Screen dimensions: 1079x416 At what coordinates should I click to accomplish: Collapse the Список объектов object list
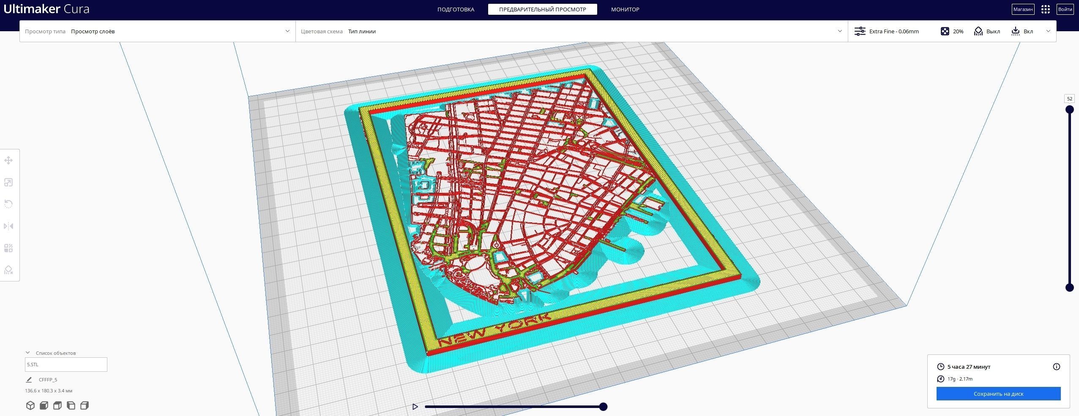[28, 353]
